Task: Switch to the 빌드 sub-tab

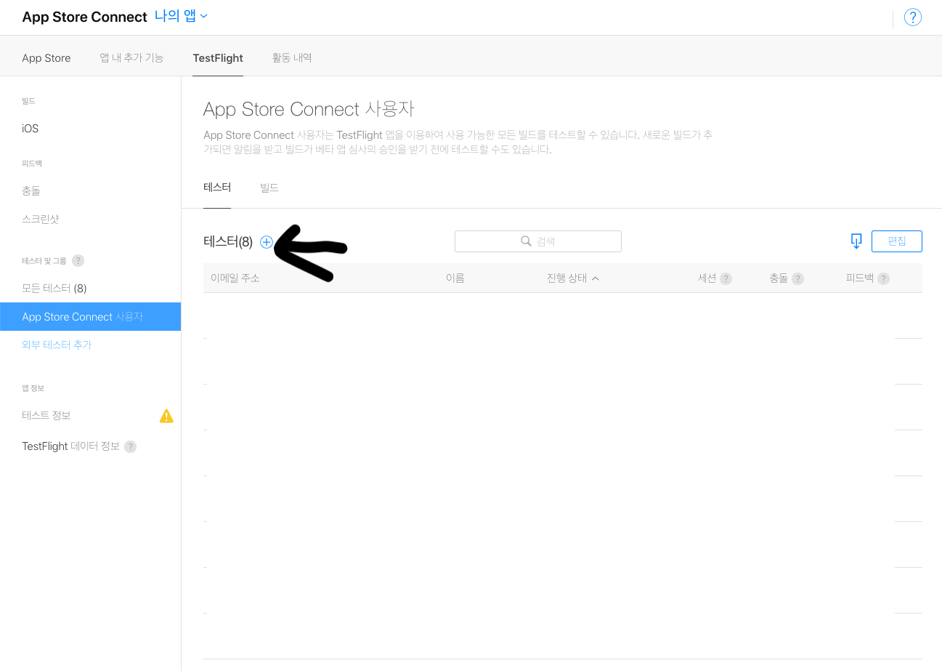Action: pyautogui.click(x=269, y=188)
